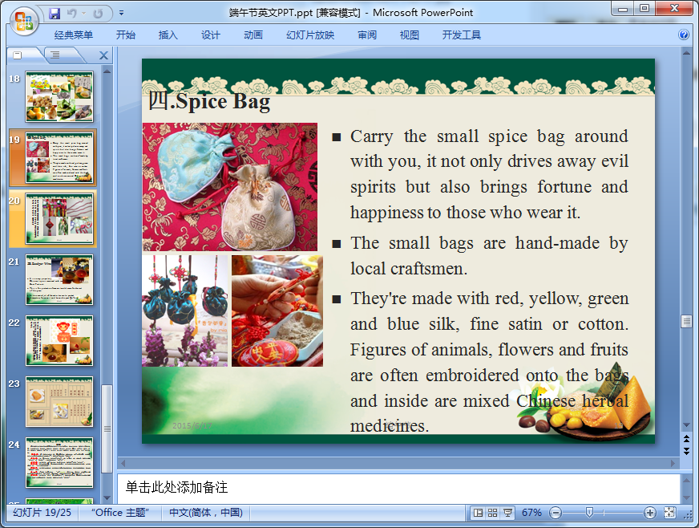Select slide 20 thumbnail
Screen dimensions: 699x528
[59, 219]
